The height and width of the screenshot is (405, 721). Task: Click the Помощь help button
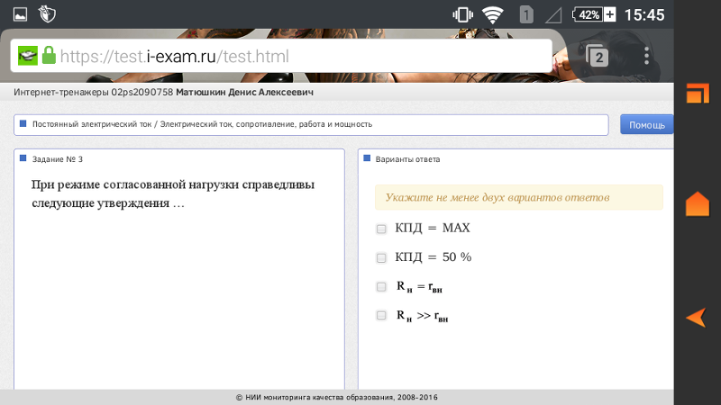click(x=646, y=125)
